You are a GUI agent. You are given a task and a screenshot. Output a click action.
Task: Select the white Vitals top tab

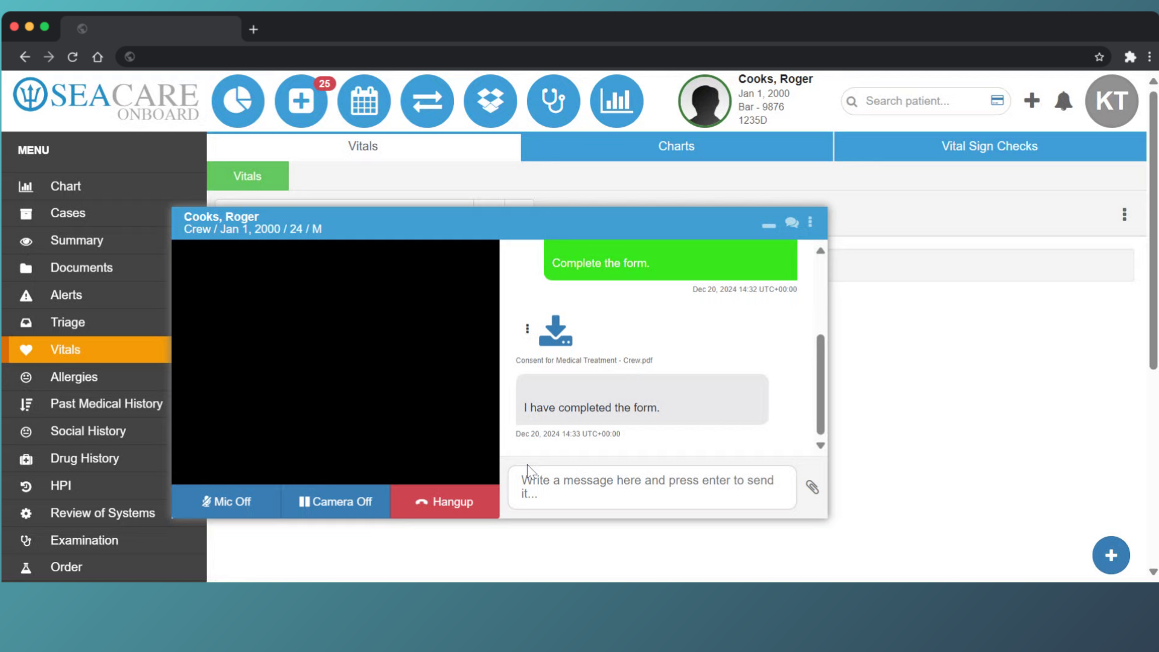tap(363, 146)
